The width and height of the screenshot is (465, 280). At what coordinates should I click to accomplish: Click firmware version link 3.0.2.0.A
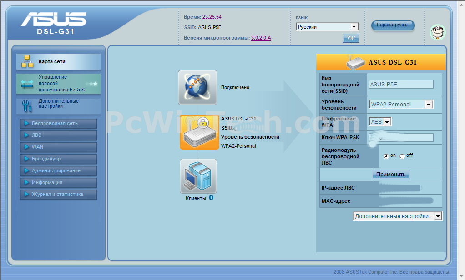(261, 38)
